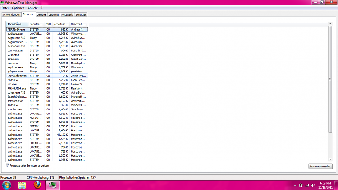338x190 pixels.
Task: Open the ? help menu
Action: (41, 8)
